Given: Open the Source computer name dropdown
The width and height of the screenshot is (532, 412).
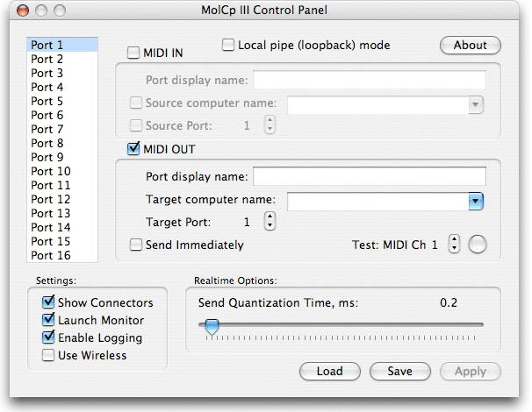Looking at the screenshot, I should [x=476, y=104].
